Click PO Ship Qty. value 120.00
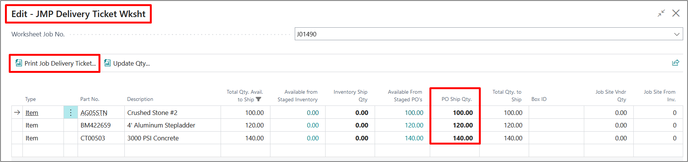 coord(462,125)
